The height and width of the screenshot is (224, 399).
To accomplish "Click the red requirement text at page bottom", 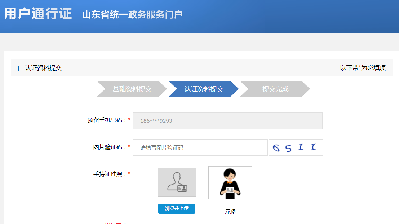I will tap(115, 223).
